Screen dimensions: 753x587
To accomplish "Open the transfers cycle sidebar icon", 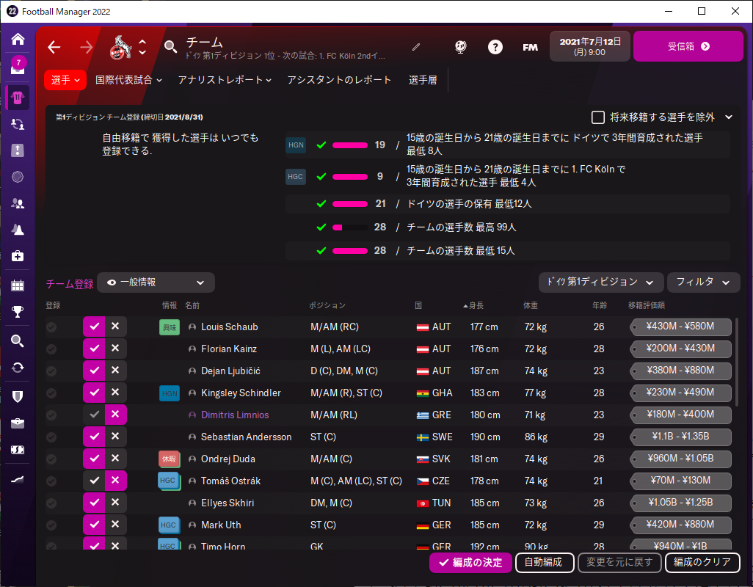I will (18, 368).
